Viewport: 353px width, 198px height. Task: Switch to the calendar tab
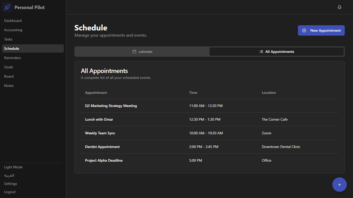coord(142,52)
